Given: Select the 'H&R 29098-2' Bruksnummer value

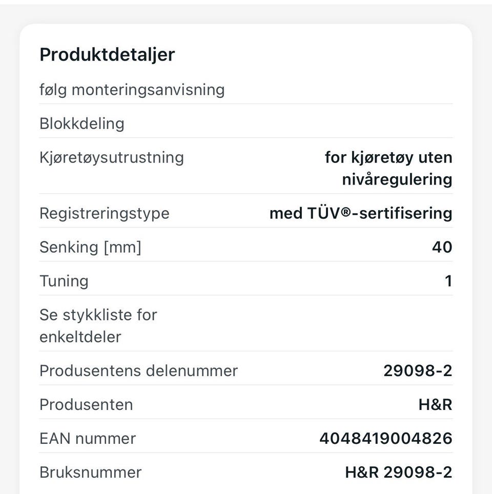Looking at the screenshot, I should [399, 472].
